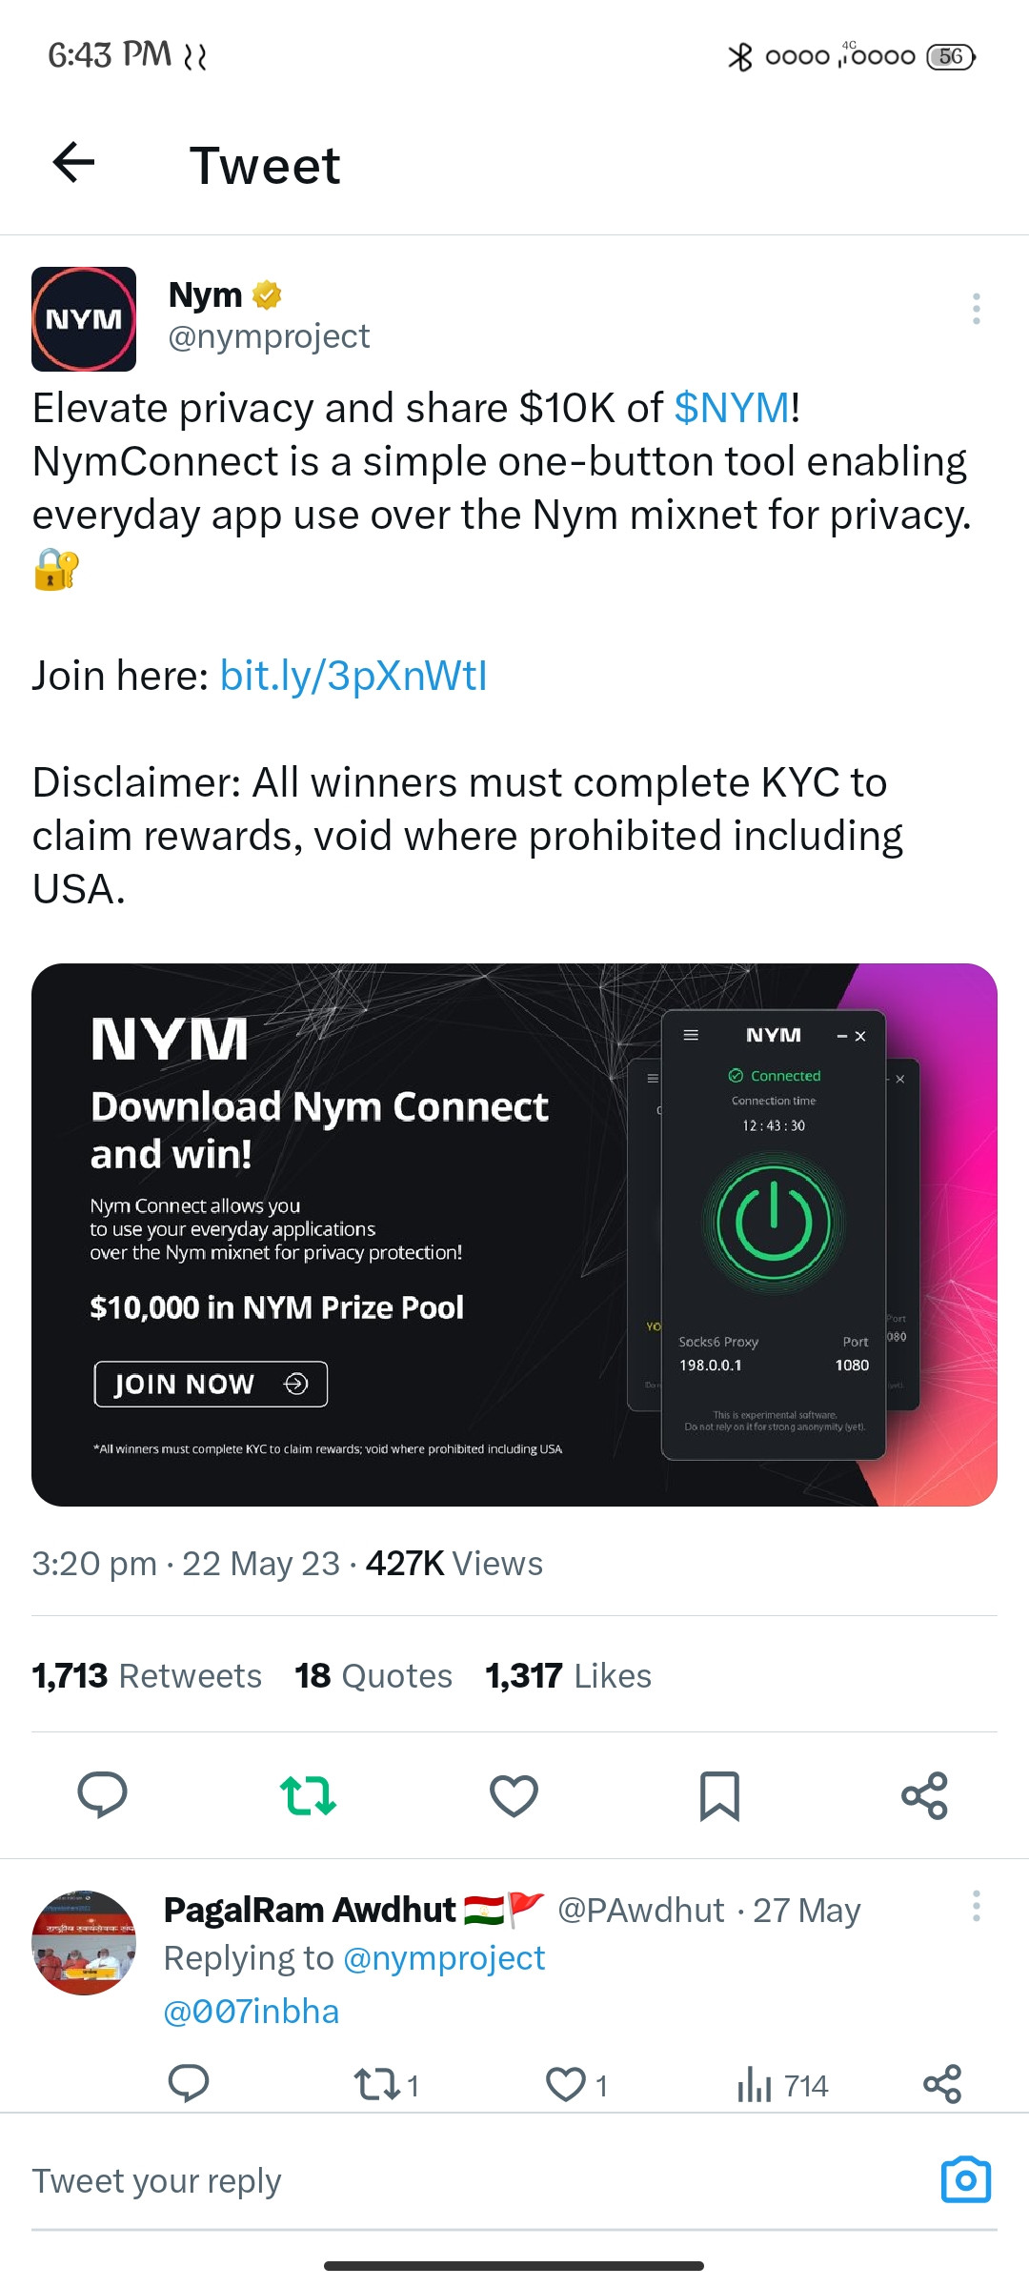The image size is (1029, 2287).
Task: Open the @007inbha mention
Action: pos(252,2011)
